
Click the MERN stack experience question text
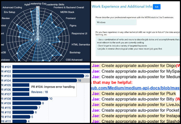(x=135, y=17)
